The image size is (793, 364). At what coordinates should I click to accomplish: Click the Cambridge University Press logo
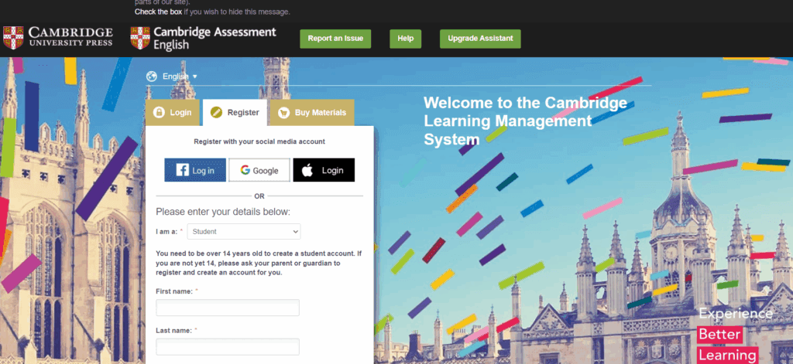[57, 38]
